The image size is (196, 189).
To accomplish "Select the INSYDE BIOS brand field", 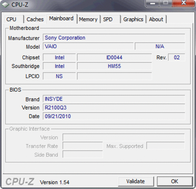I will (x=114, y=99).
